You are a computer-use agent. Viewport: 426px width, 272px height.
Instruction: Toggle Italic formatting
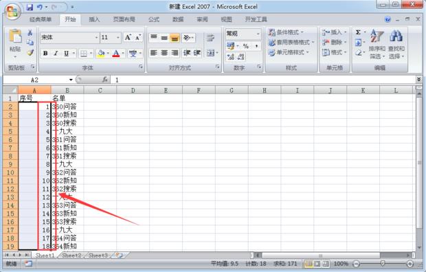tap(56, 54)
